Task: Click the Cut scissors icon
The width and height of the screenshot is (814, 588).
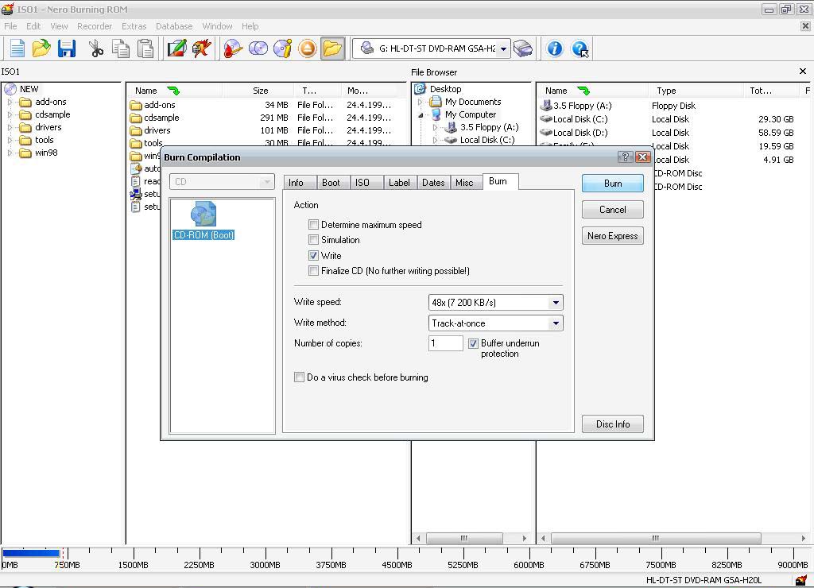Action: 96,48
